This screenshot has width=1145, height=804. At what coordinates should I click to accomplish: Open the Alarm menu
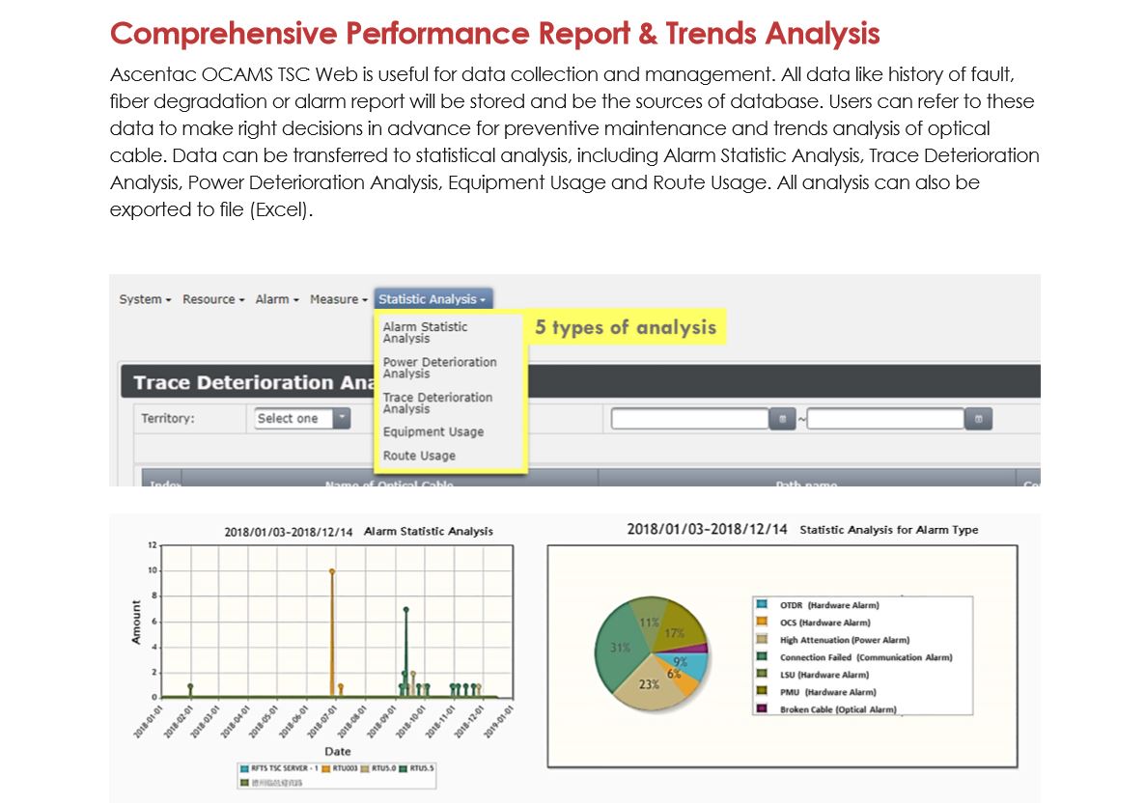277,300
